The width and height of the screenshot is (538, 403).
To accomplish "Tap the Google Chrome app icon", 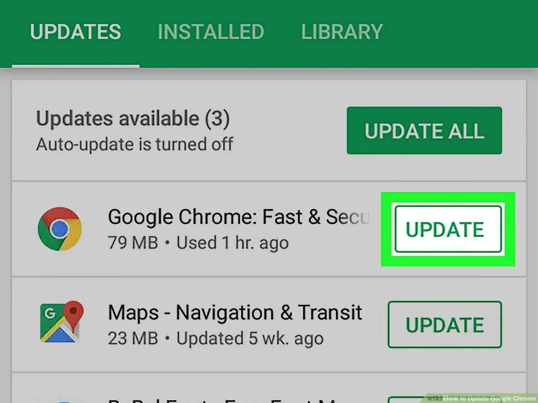I will coord(60,229).
